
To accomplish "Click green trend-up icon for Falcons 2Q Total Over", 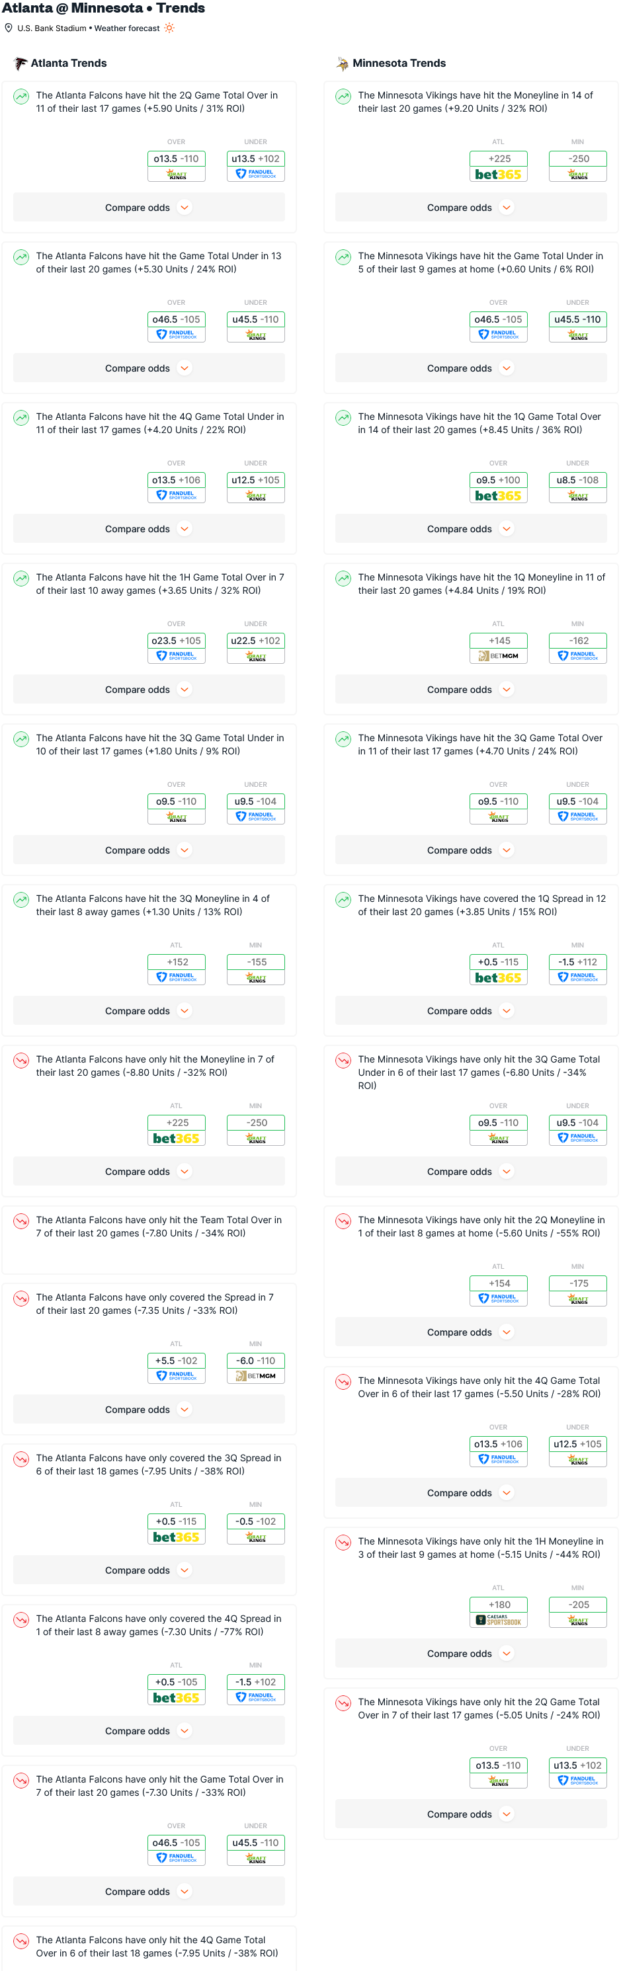I will [x=21, y=97].
